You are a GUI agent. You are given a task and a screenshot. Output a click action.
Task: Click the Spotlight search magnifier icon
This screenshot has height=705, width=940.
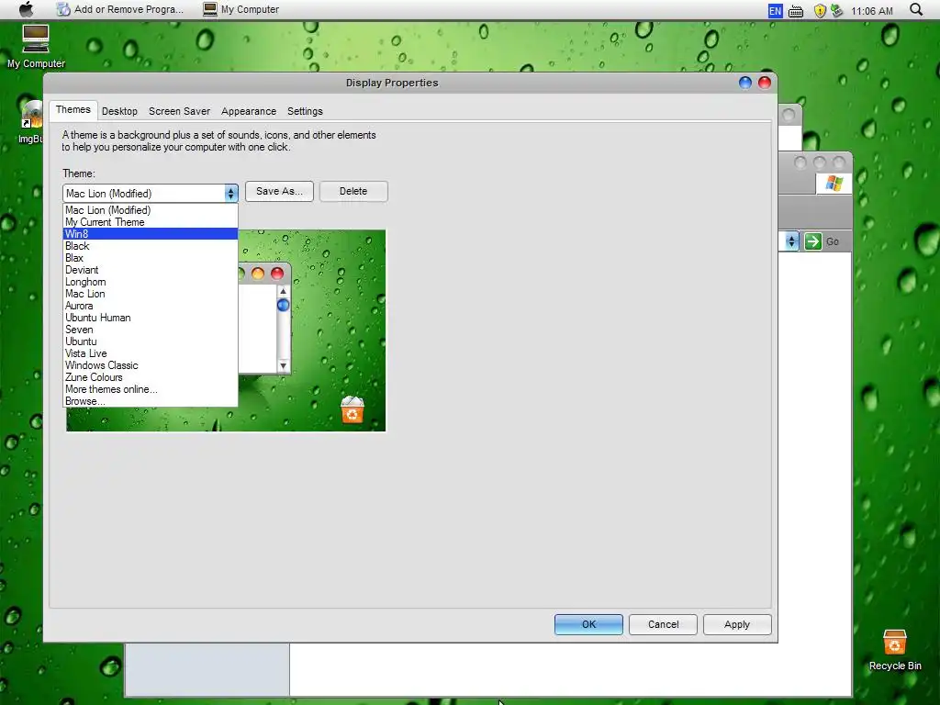click(x=916, y=9)
